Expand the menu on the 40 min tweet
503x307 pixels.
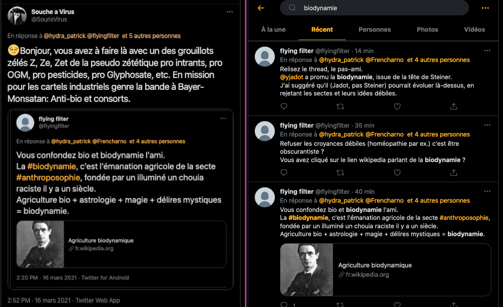487,191
